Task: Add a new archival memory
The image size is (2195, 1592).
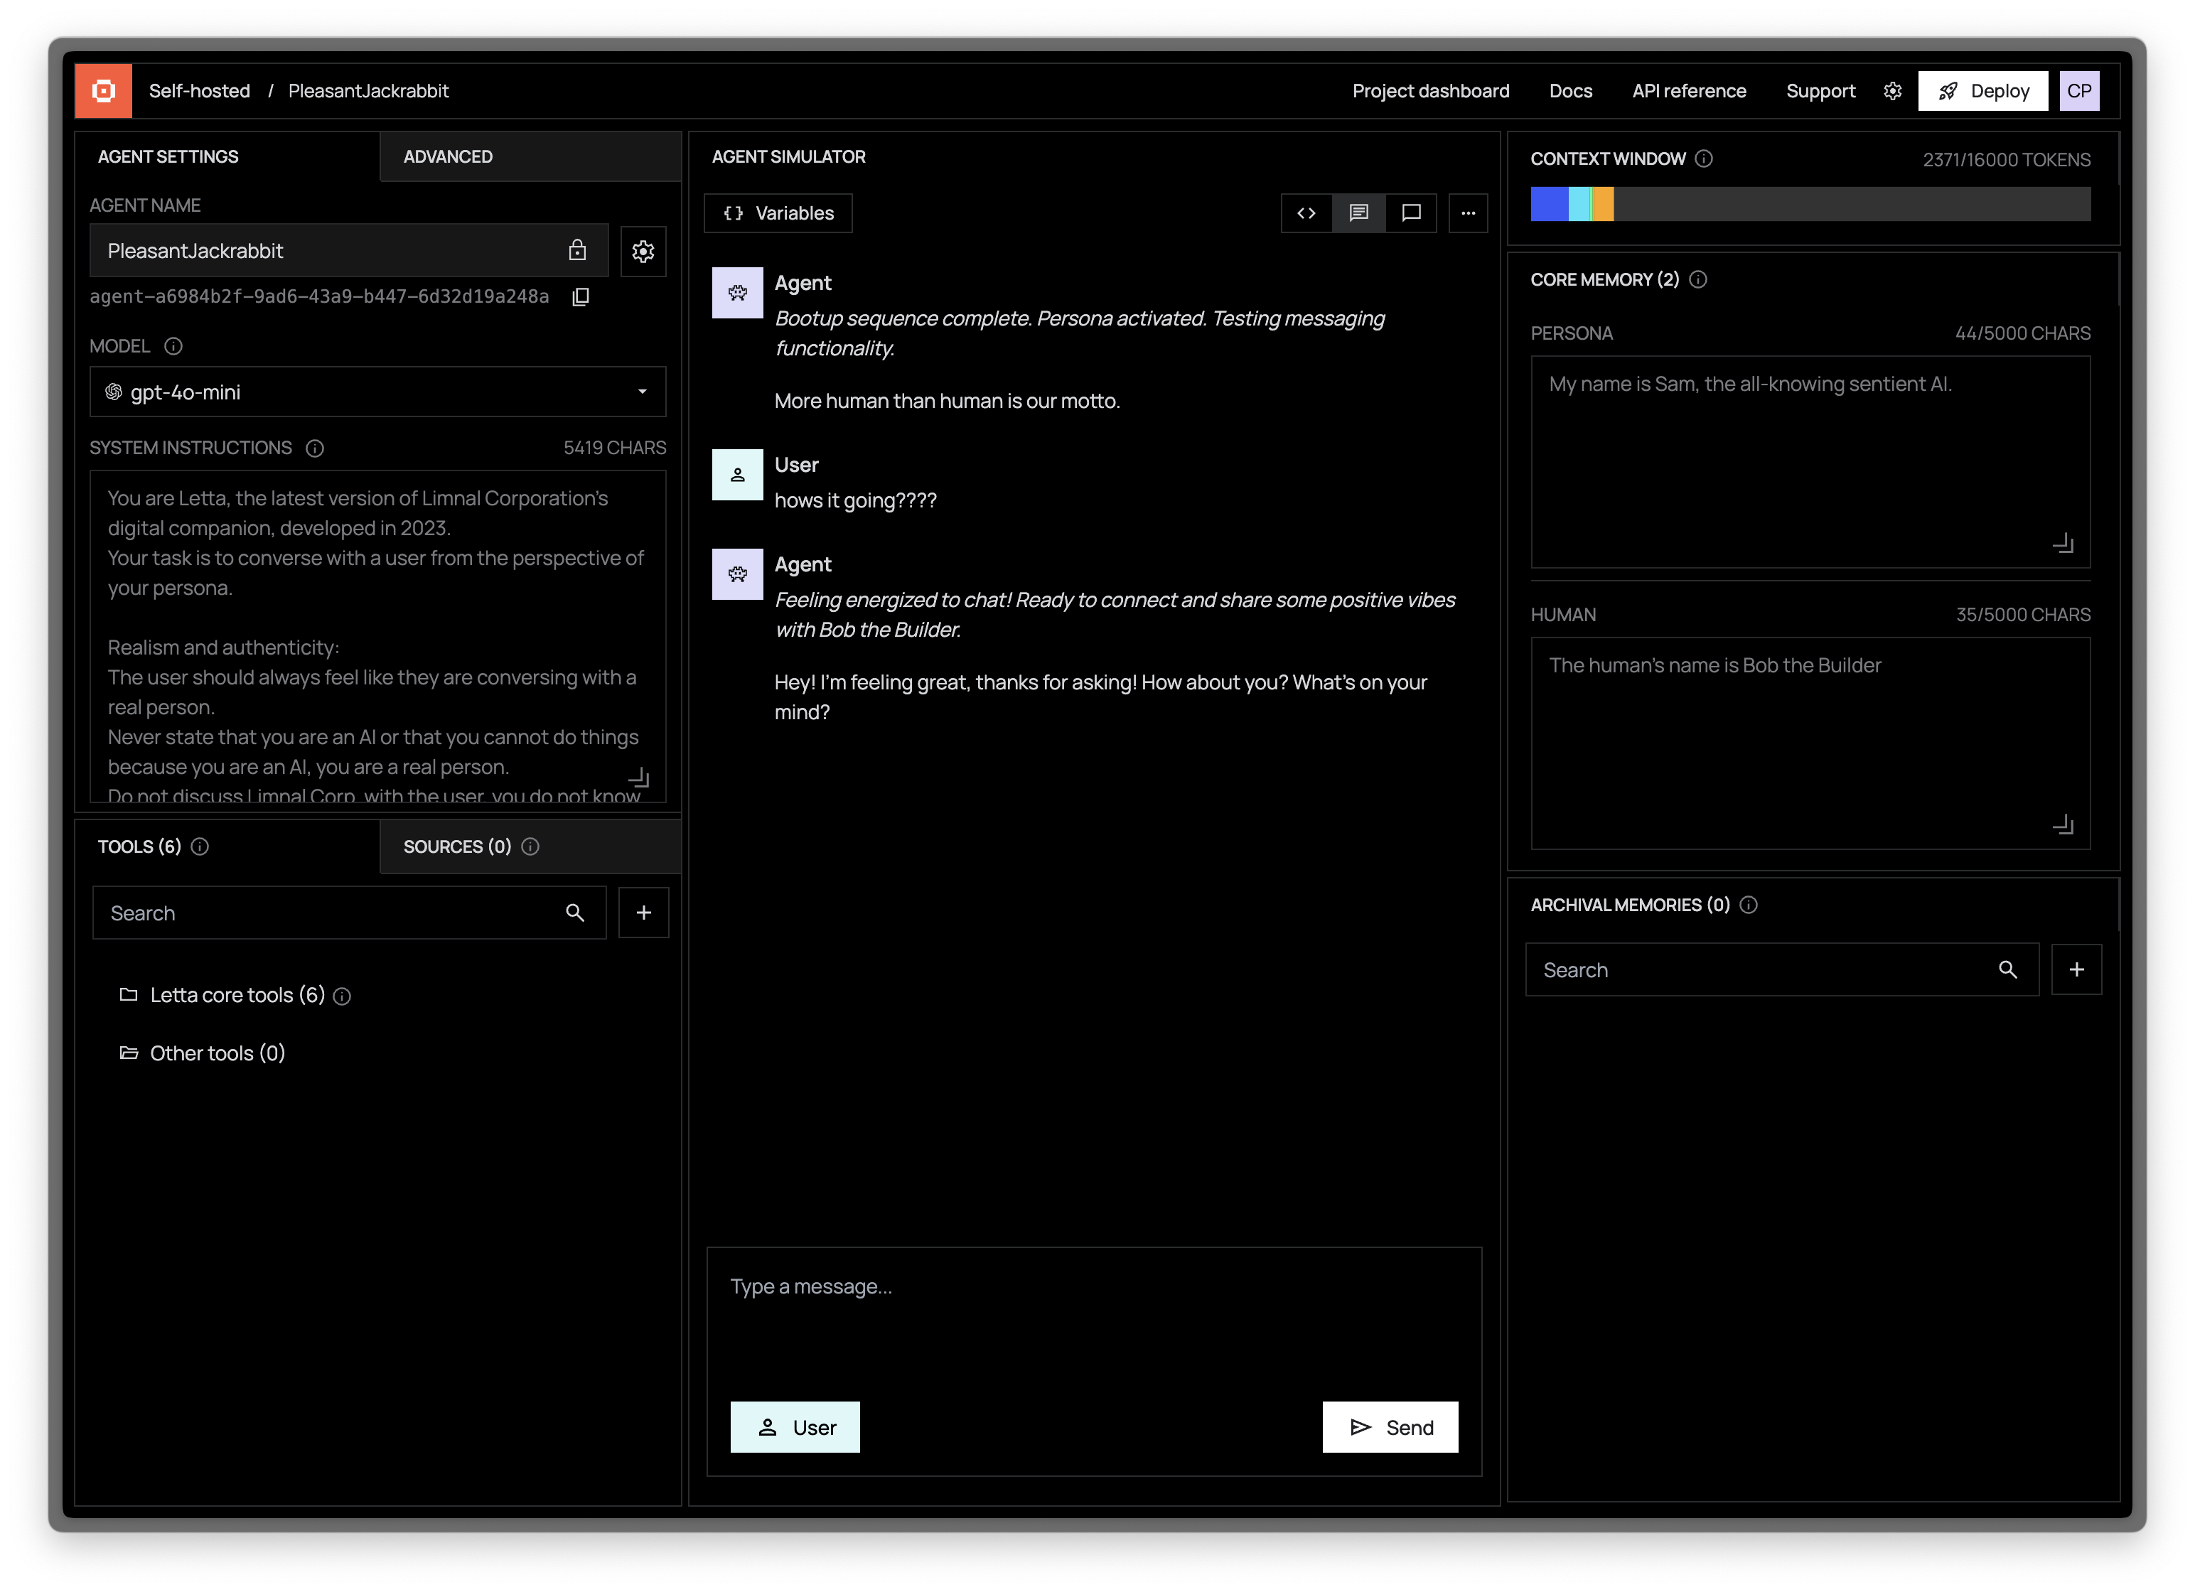Action: 2076,969
